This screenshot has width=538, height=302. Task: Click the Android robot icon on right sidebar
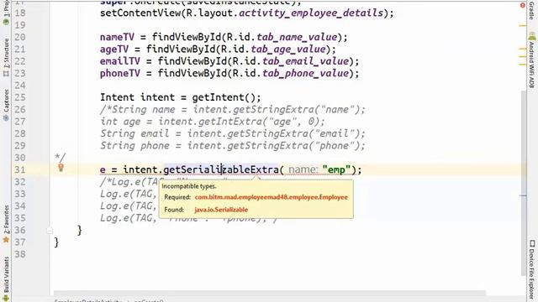coord(531,36)
